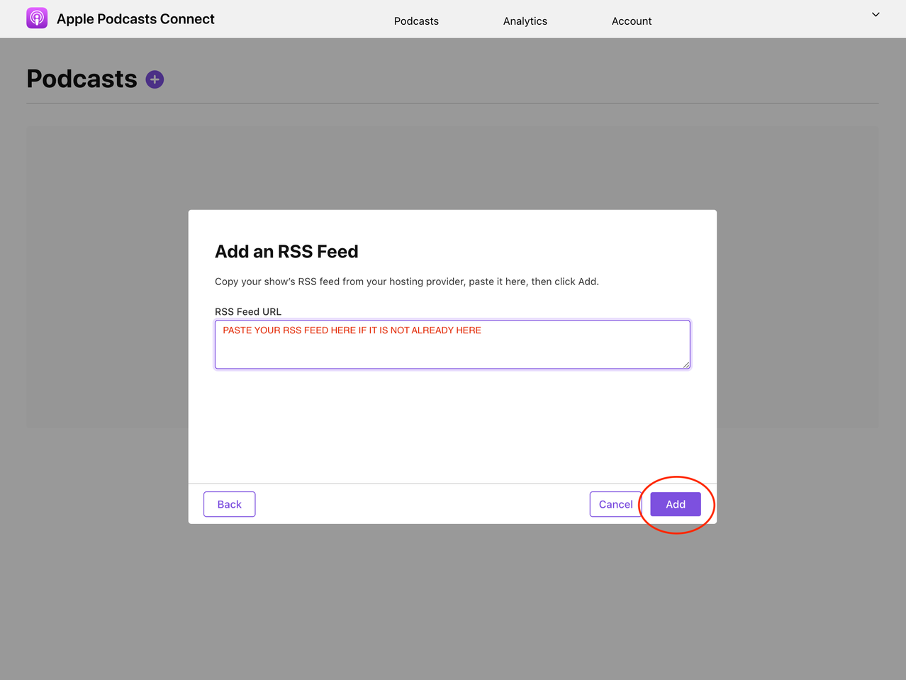Select the Apple Podcasts logo in the header
The height and width of the screenshot is (680, 906).
pos(37,18)
